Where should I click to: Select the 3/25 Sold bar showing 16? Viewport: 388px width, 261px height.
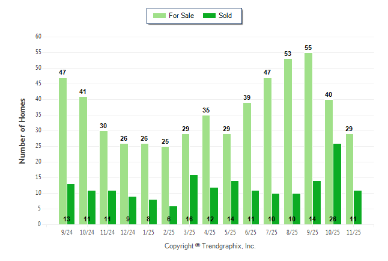(x=193, y=199)
